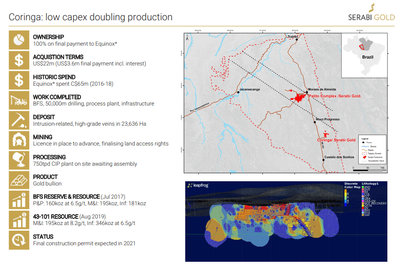Click the Castelo dos Sonhos town dot
The image size is (401, 266).
(x=323, y=160)
